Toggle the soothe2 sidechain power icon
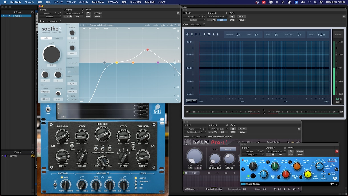This screenshot has height=196, width=348. point(69,72)
